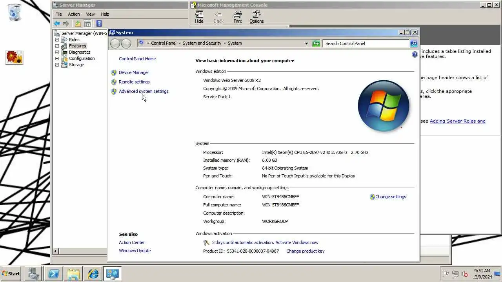Screen dimensions: 502x282
Task: Open Remote settings link
Action: click(134, 82)
